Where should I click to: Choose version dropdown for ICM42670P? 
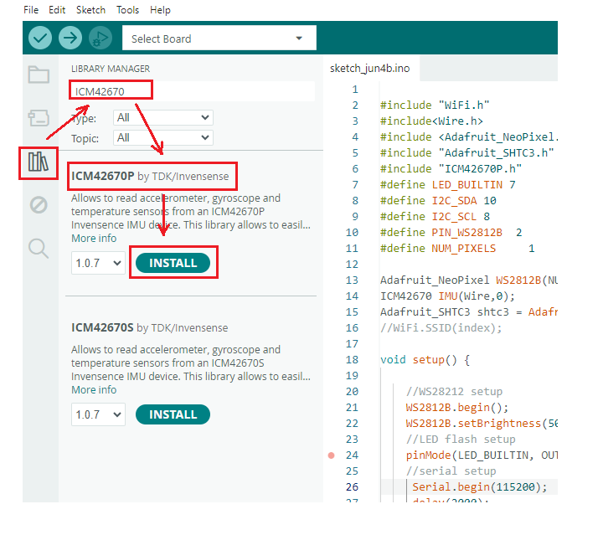pyautogui.click(x=97, y=263)
